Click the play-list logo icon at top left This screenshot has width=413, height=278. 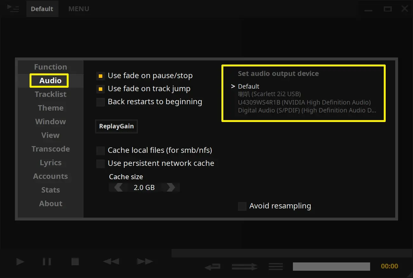13,9
